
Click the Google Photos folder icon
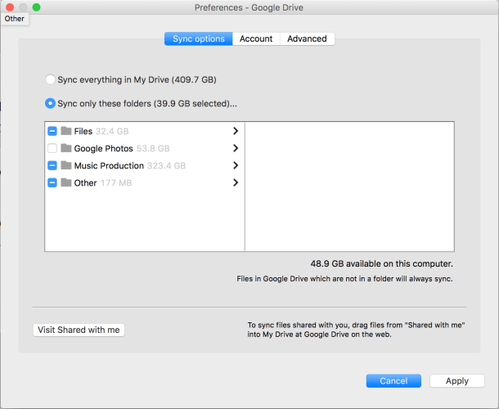pos(66,148)
